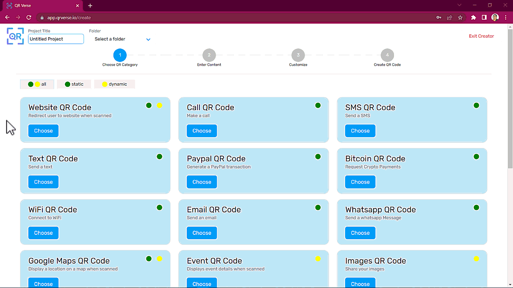Select the all filter tab
The image size is (513, 288).
pos(37,84)
